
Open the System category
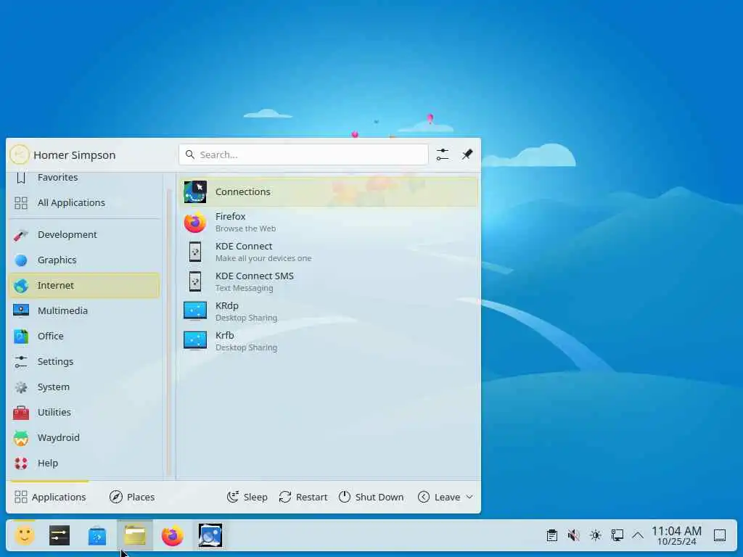[84, 387]
